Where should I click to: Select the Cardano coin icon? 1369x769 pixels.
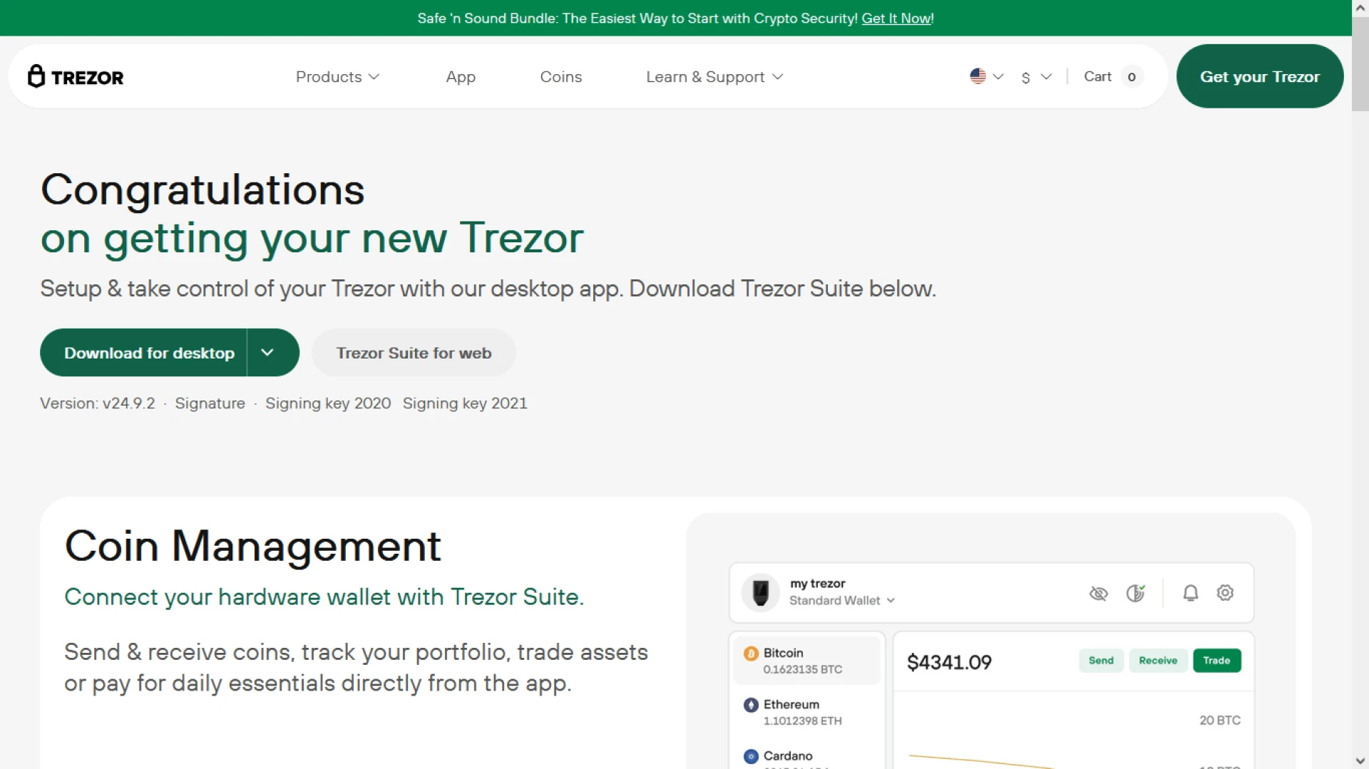coord(751,756)
